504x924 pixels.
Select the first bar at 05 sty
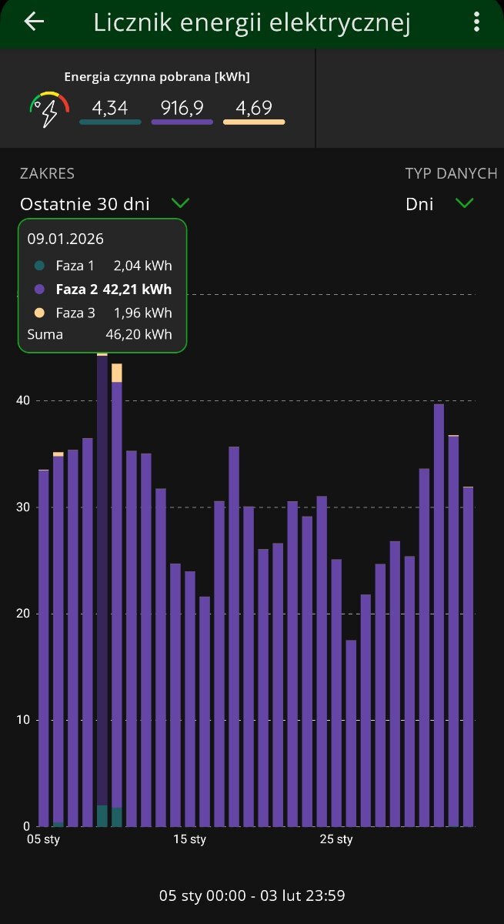44,647
